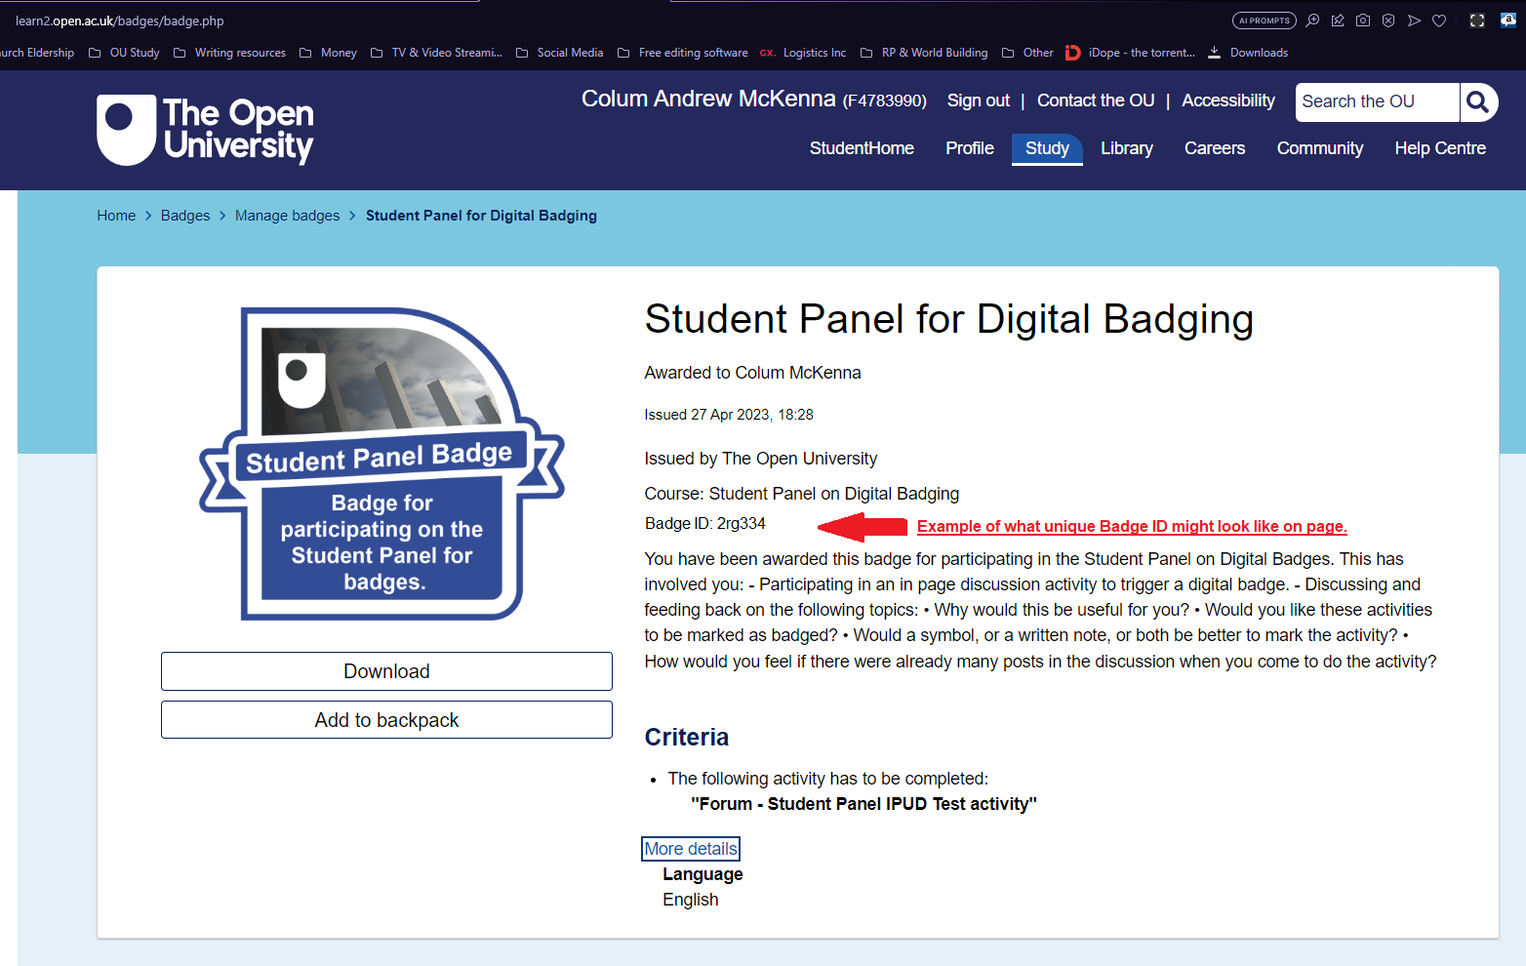The height and width of the screenshot is (966, 1526).
Task: Click the Download button
Action: [386, 671]
